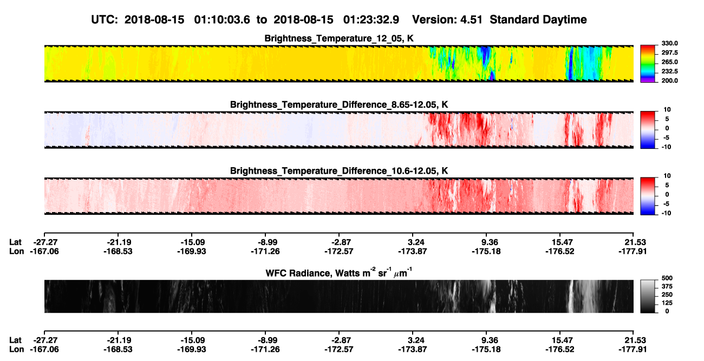Click the 'Lon' row label above WFC title
704x361 pixels.
point(16,251)
